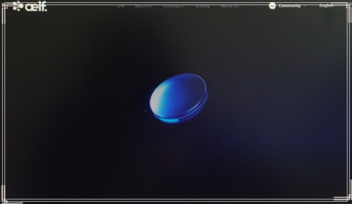Expand the Community dropdown
This screenshot has width=352, height=204.
tap(292, 6)
